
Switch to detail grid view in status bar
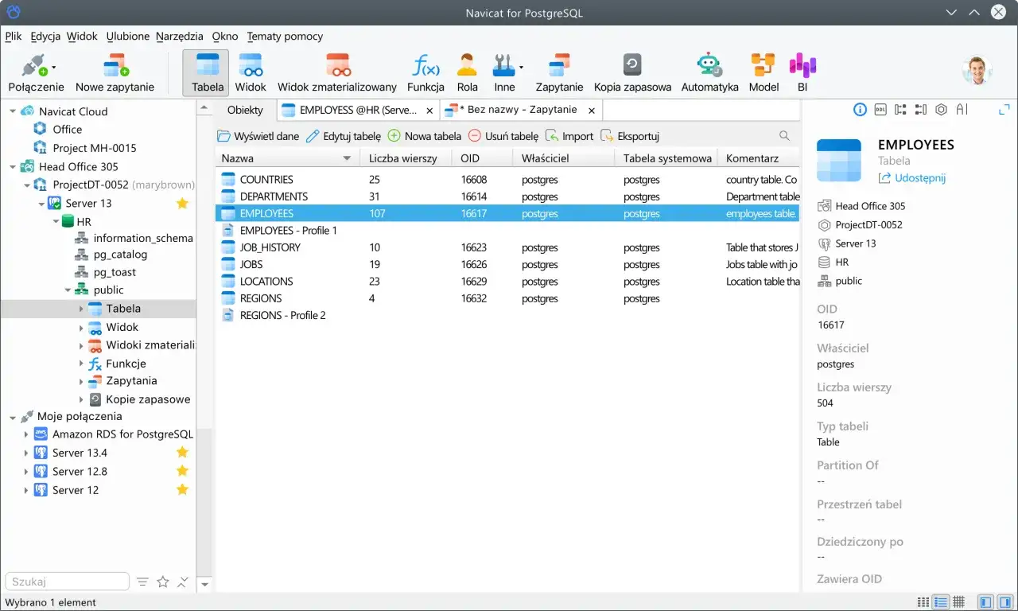959,602
